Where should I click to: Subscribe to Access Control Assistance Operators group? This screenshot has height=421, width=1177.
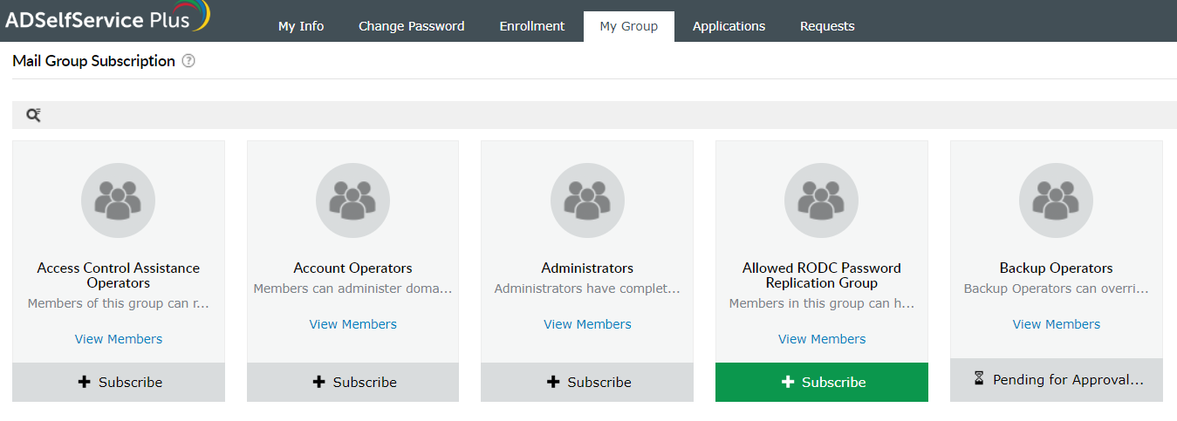point(119,382)
